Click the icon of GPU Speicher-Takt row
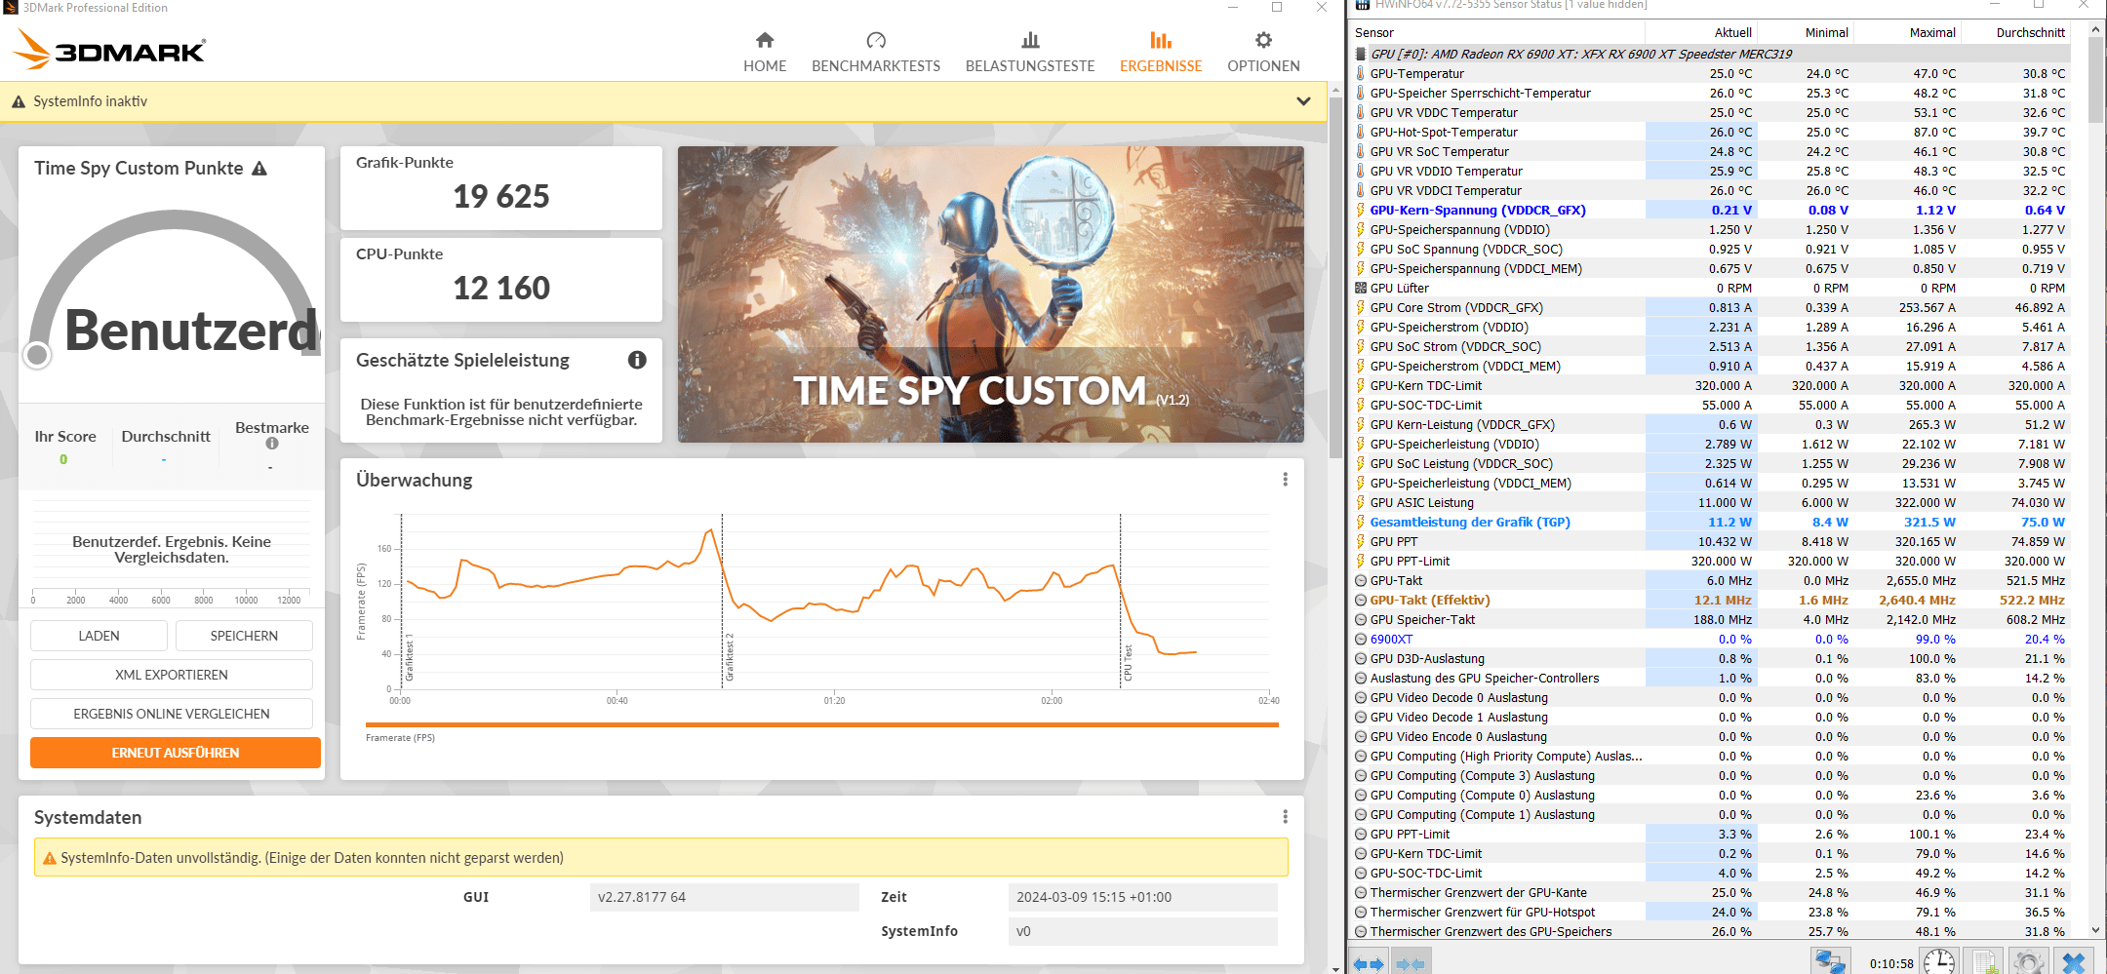The height and width of the screenshot is (974, 2107). [1360, 619]
